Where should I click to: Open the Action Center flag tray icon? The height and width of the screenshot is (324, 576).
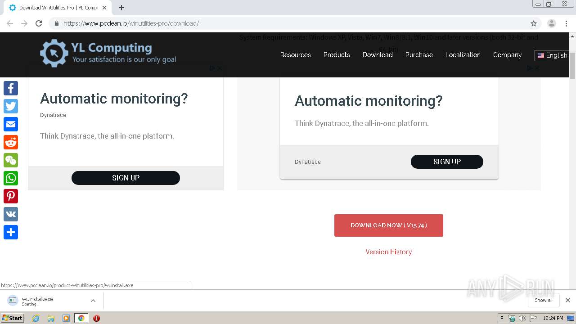click(x=534, y=318)
